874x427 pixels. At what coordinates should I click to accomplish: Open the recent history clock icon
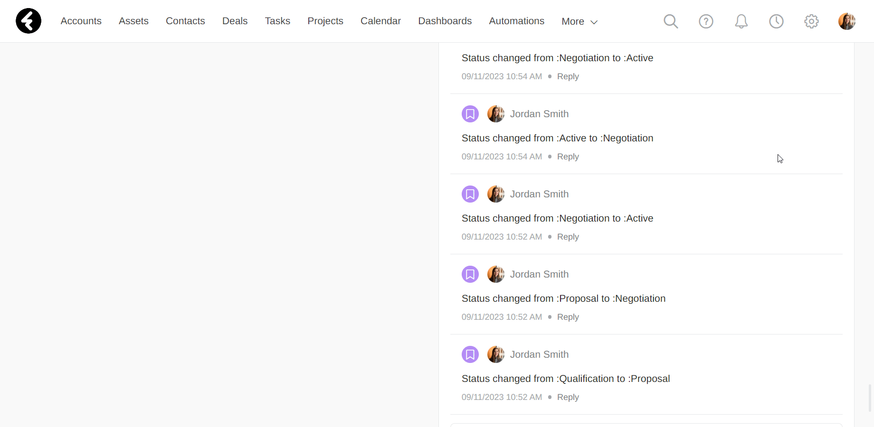click(x=776, y=21)
